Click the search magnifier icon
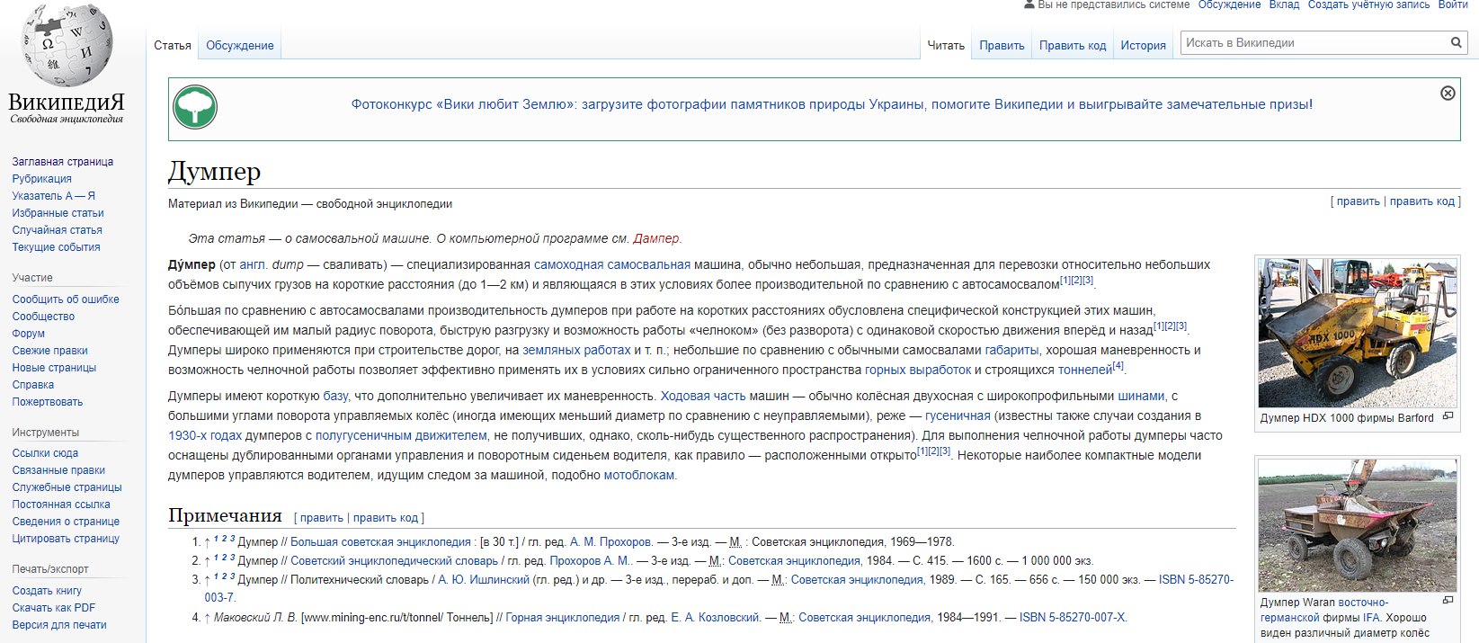Screen dimensions: 1479x643 pyautogui.click(x=1456, y=43)
